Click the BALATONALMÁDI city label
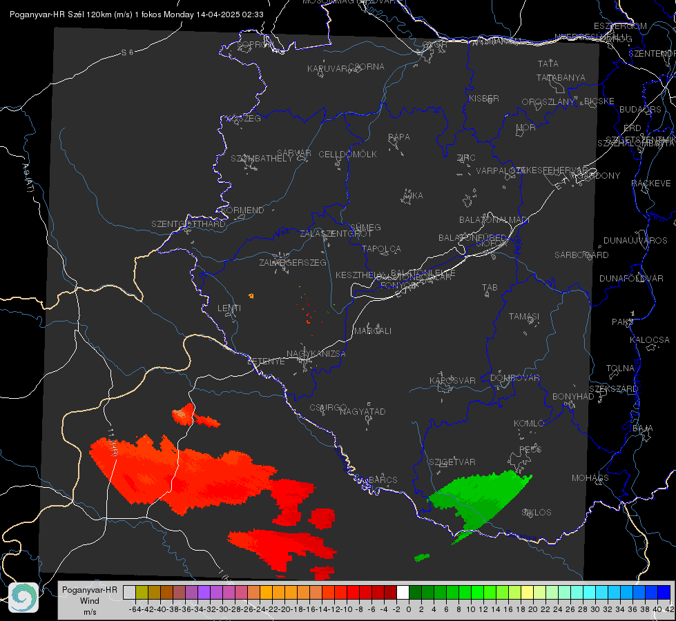Image resolution: width=676 pixels, height=621 pixels. [x=494, y=220]
